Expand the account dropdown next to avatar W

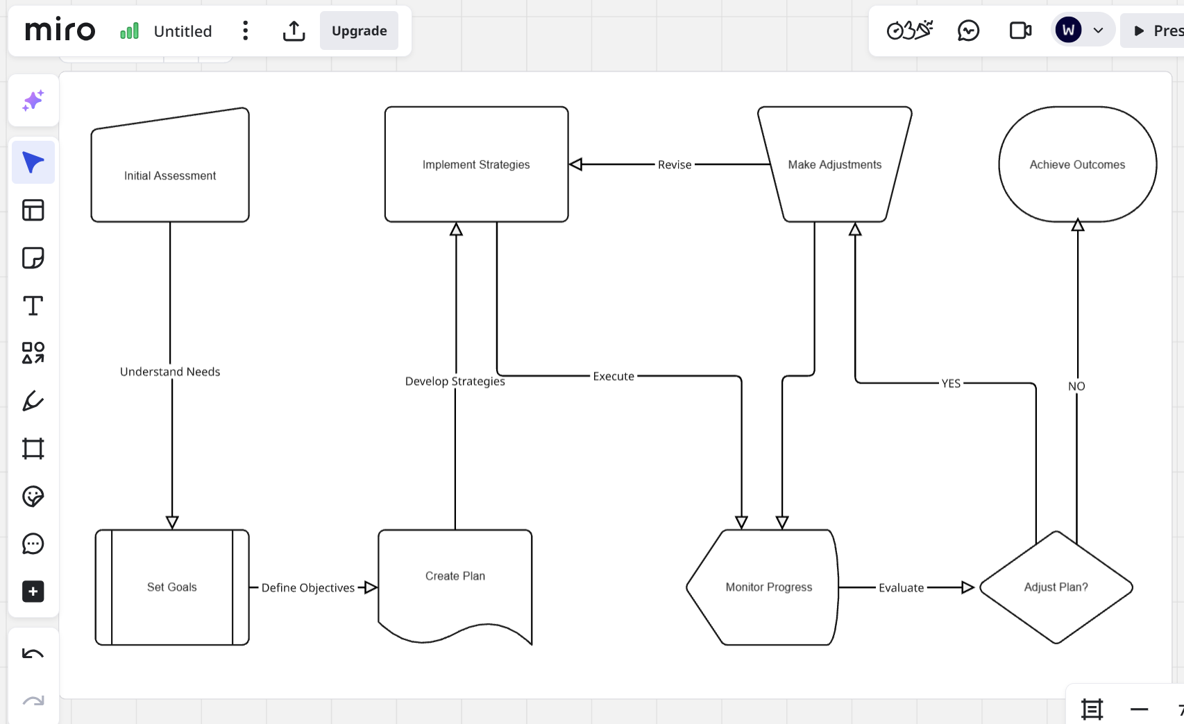pos(1099,31)
